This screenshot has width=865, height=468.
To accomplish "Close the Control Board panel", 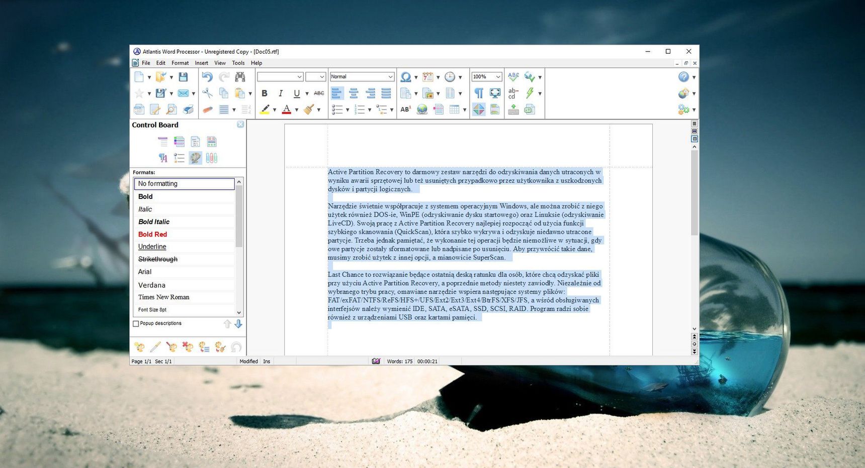I will coord(240,125).
